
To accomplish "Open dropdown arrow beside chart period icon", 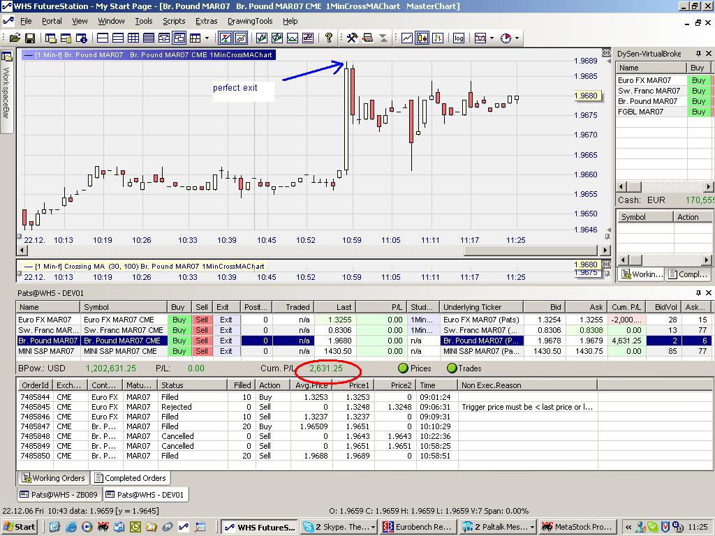I will point(492,38).
